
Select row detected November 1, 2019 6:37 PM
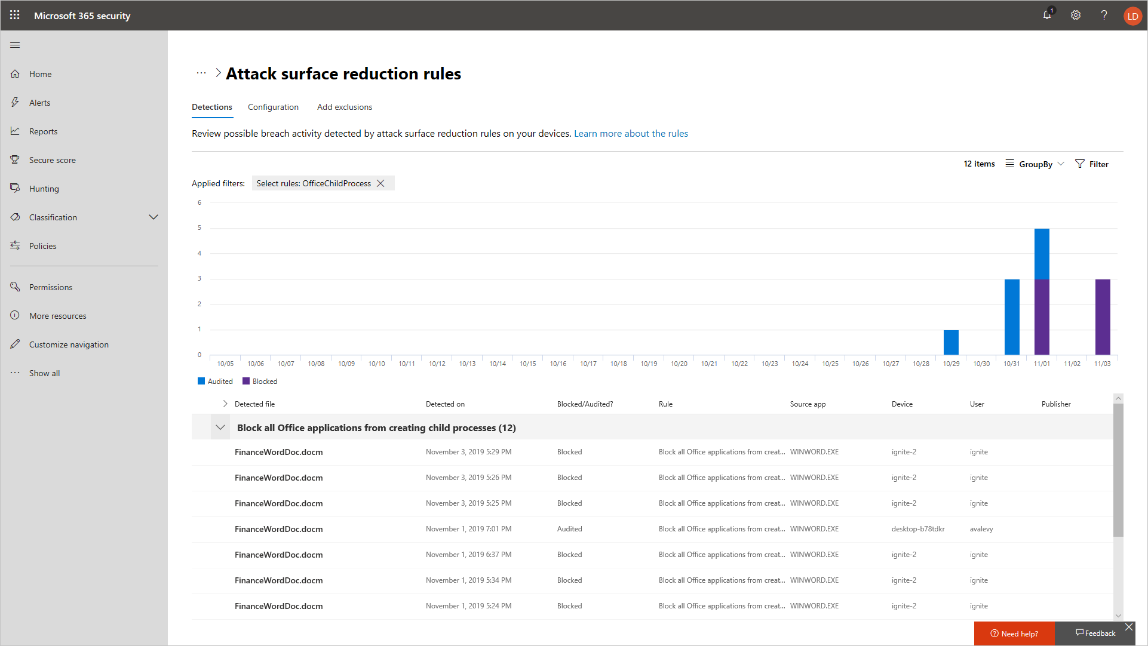tap(652, 555)
